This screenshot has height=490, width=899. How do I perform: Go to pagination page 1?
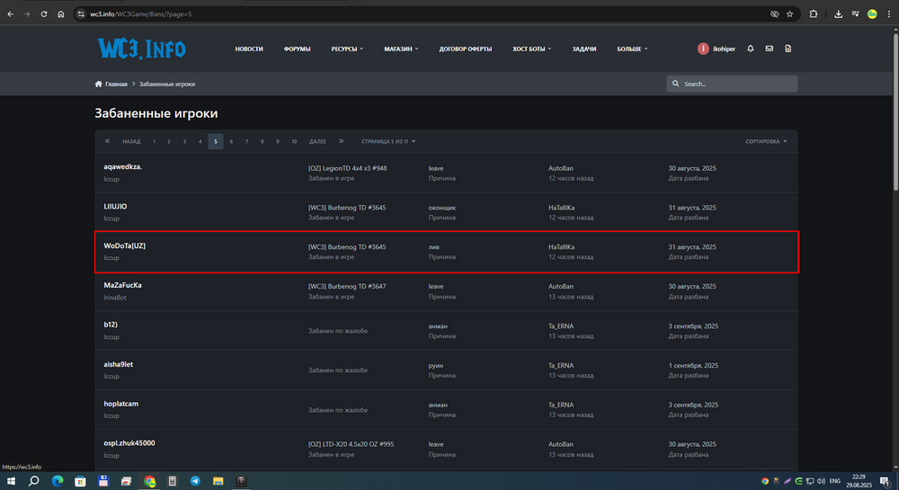point(154,141)
